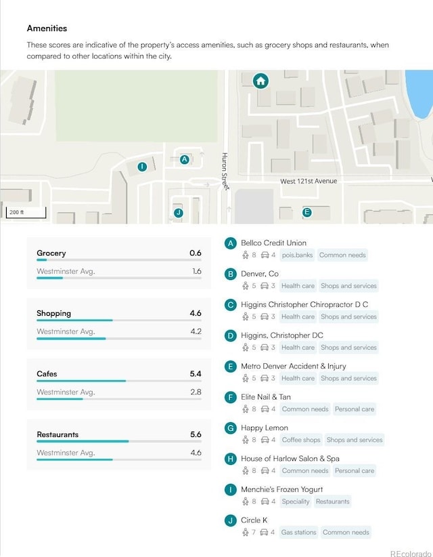This screenshot has height=557, width=433.
Task: Click walking icon under Happy Lemon
Action: coord(245,440)
